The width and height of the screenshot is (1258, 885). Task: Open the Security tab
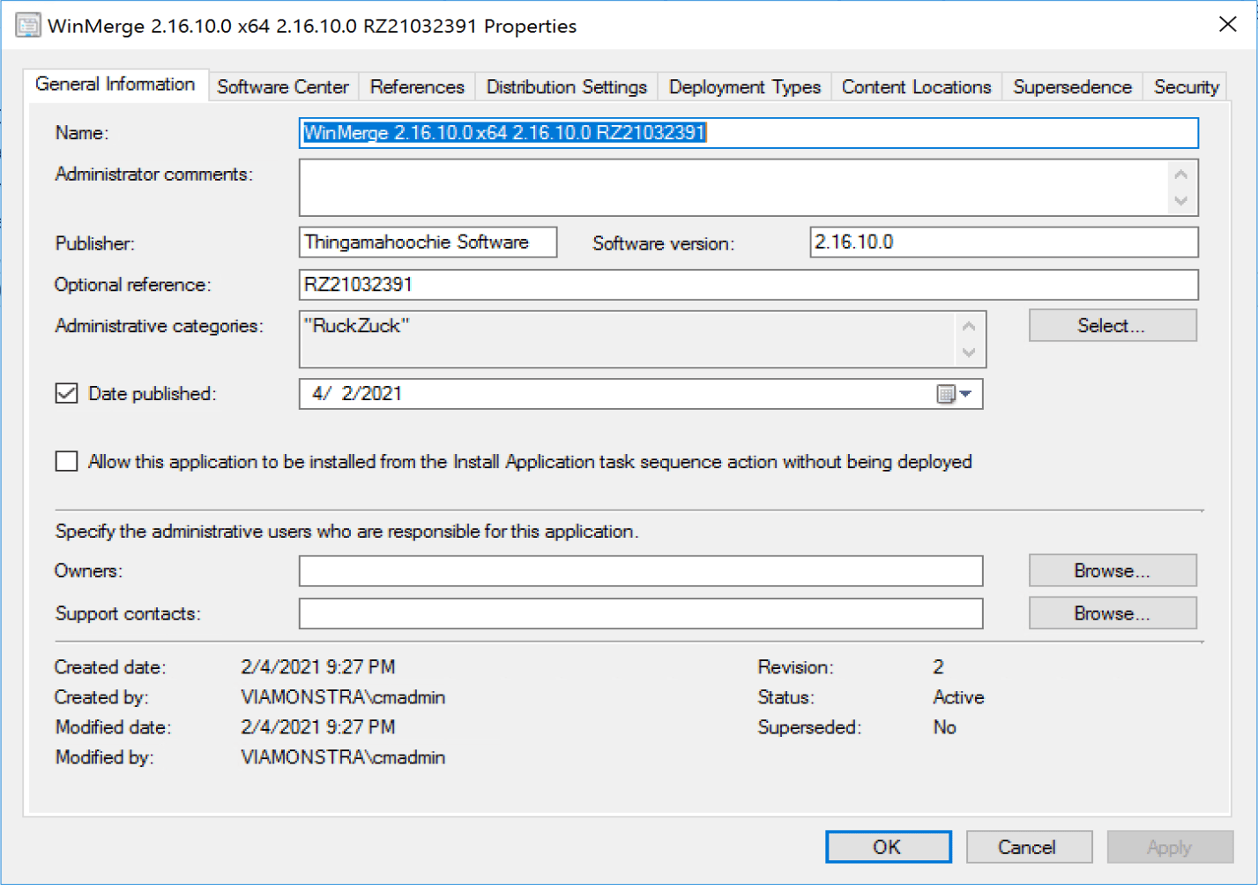click(1186, 86)
